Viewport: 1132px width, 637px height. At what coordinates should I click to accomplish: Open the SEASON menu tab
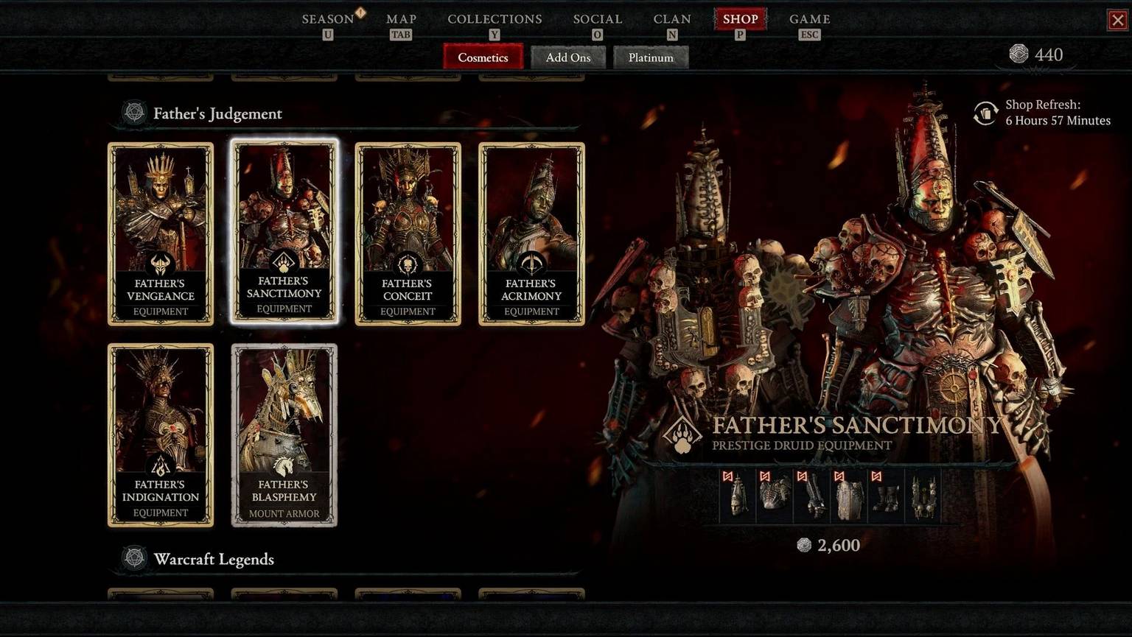pos(328,19)
